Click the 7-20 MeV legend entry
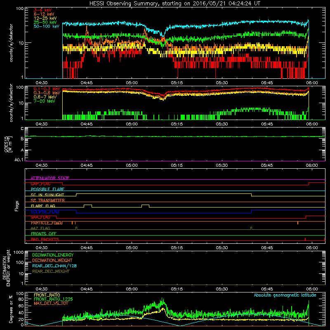 pyautogui.click(x=45, y=101)
